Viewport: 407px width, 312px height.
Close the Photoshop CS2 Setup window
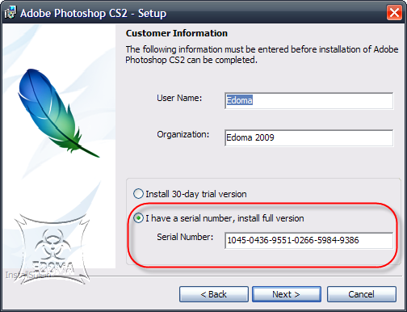(394, 13)
